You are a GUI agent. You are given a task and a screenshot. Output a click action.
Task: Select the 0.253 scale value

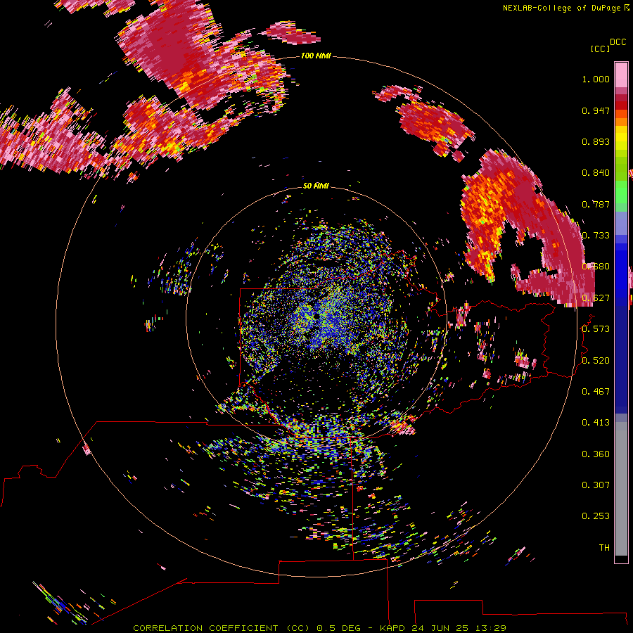click(596, 516)
